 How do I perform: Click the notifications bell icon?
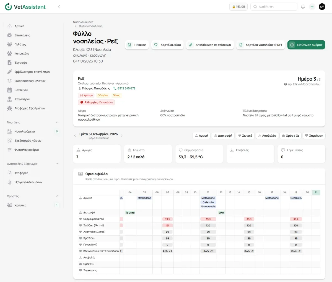(x=303, y=7)
